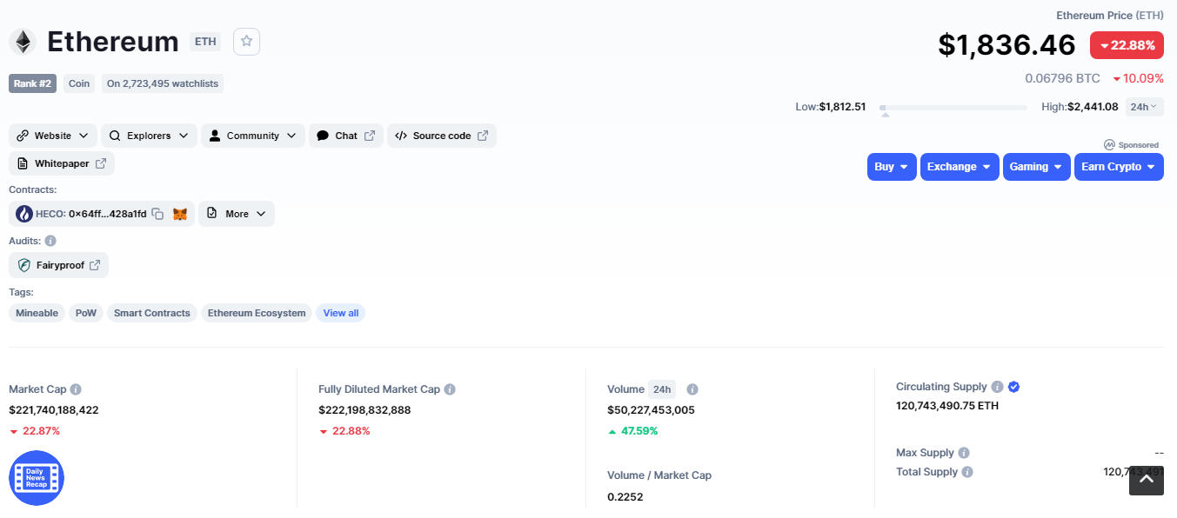
Task: Click the Whitepaper document icon
Action: click(23, 163)
